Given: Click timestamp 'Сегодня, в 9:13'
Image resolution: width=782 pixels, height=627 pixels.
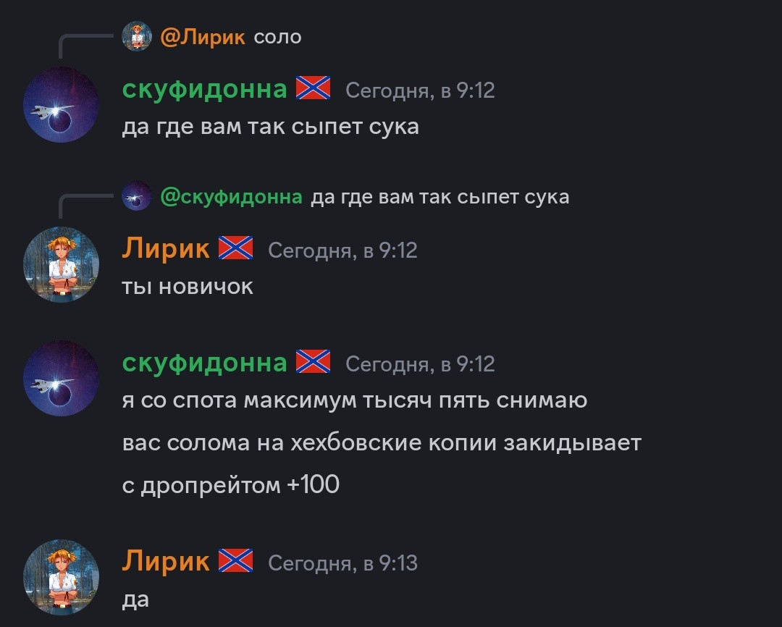Looking at the screenshot, I should point(342,563).
